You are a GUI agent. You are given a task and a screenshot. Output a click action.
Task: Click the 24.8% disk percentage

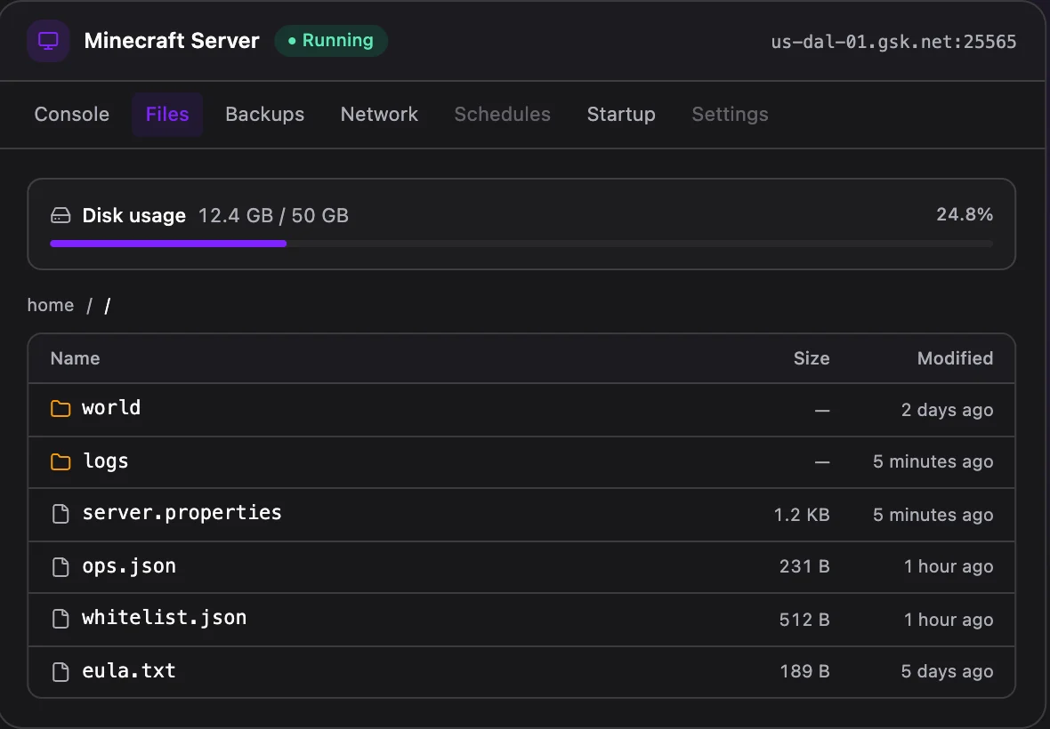pos(965,214)
